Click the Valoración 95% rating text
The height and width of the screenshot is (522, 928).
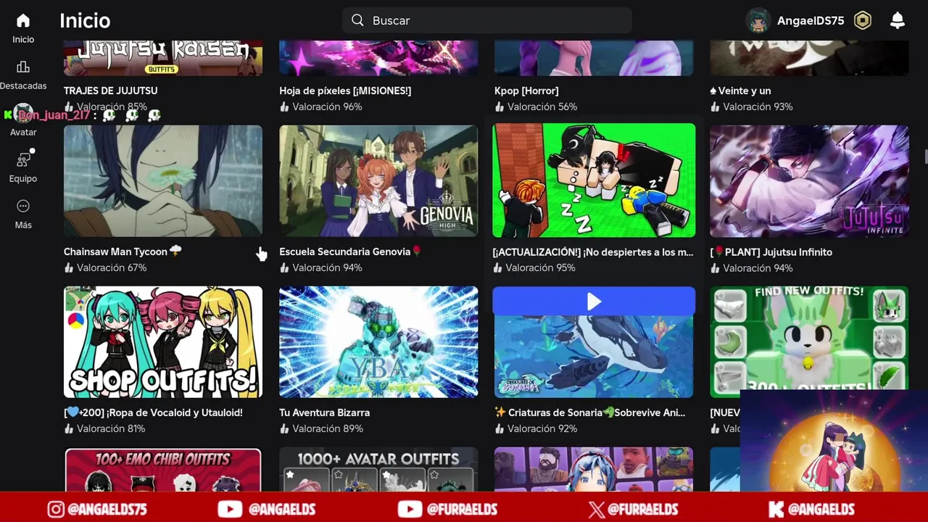(540, 268)
